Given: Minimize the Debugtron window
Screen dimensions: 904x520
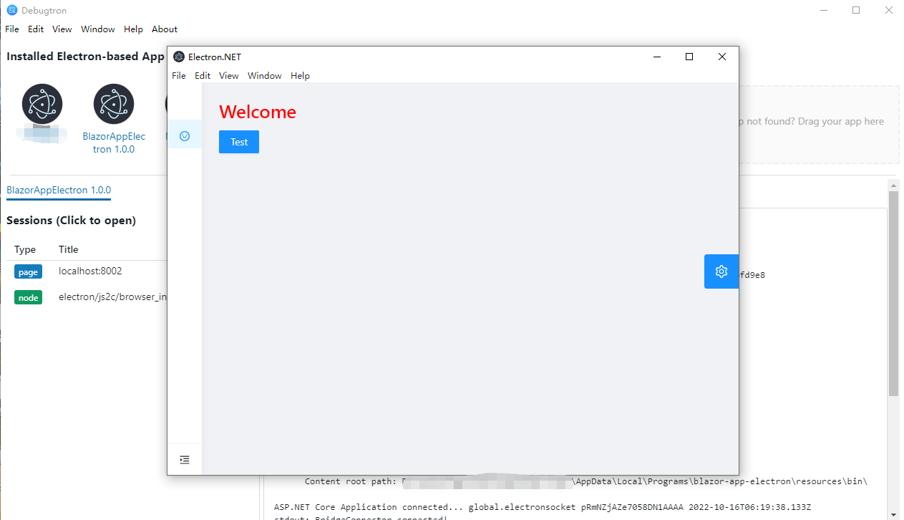Looking at the screenshot, I should coord(823,10).
